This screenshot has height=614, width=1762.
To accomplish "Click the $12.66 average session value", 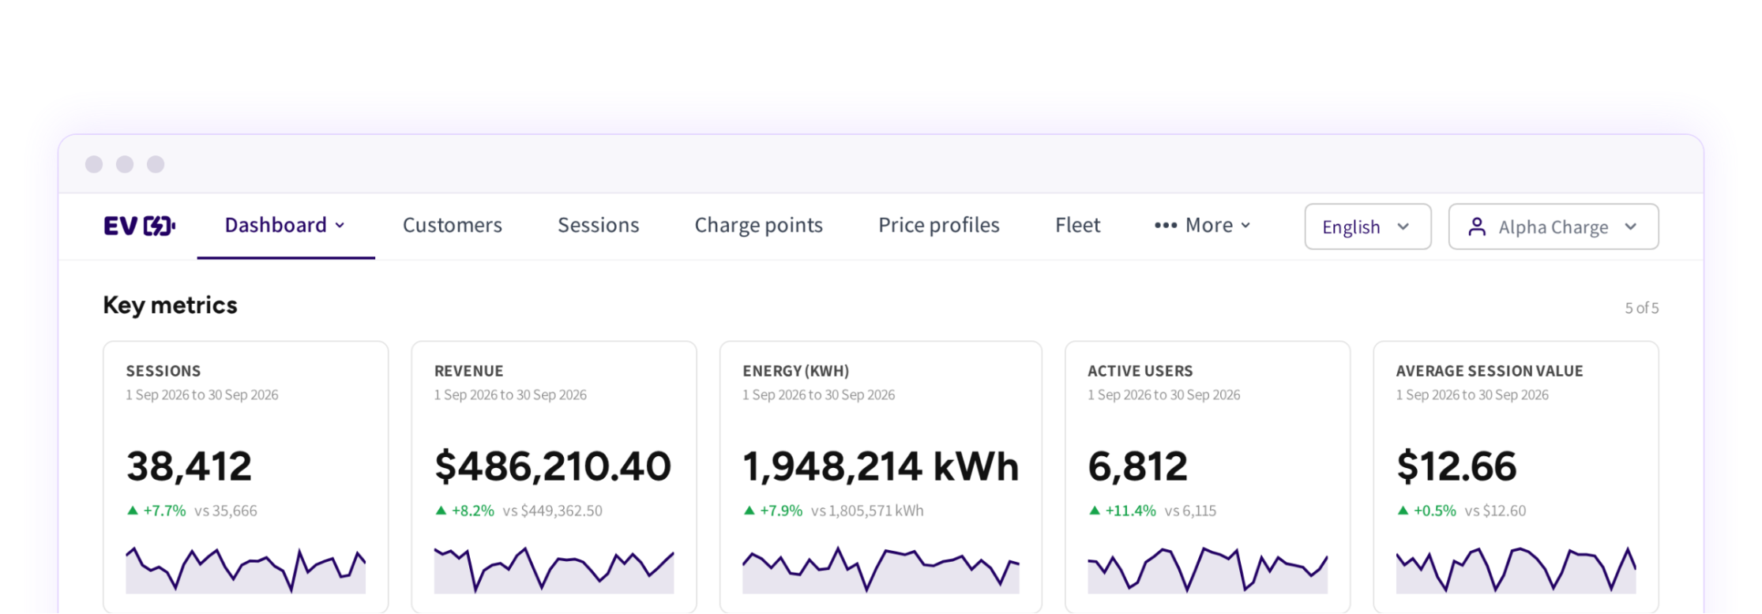I will click(1456, 466).
